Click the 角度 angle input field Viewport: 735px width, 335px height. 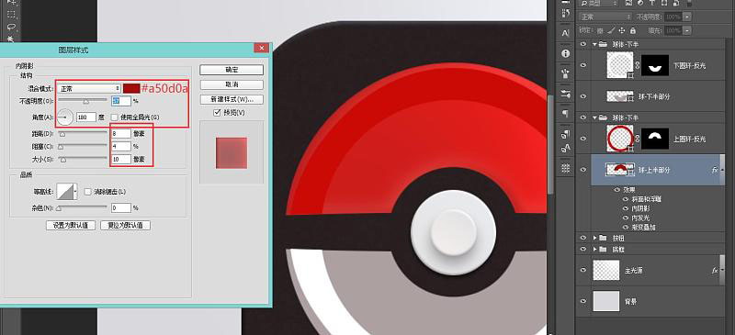(x=85, y=117)
